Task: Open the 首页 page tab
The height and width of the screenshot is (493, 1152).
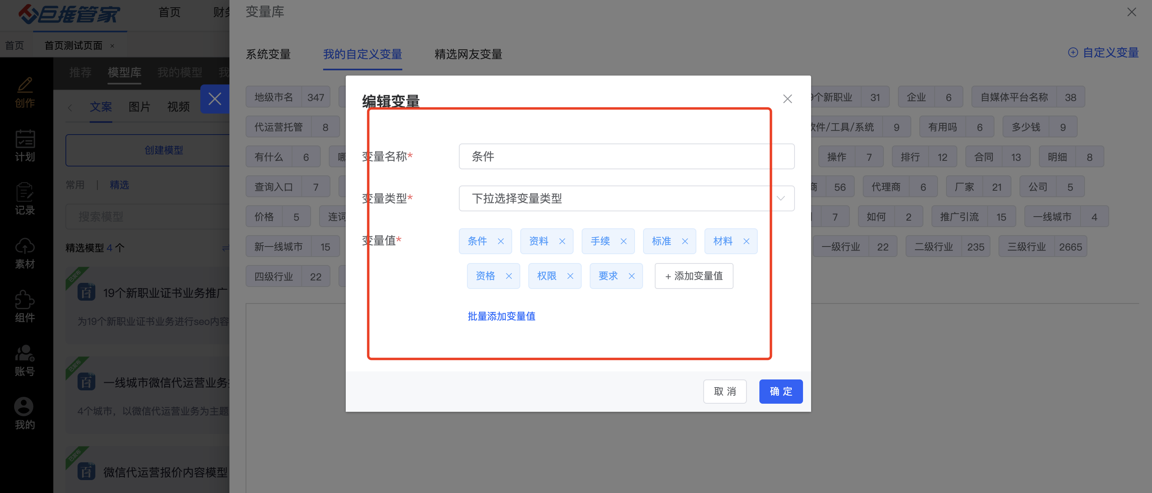Action: [x=14, y=46]
